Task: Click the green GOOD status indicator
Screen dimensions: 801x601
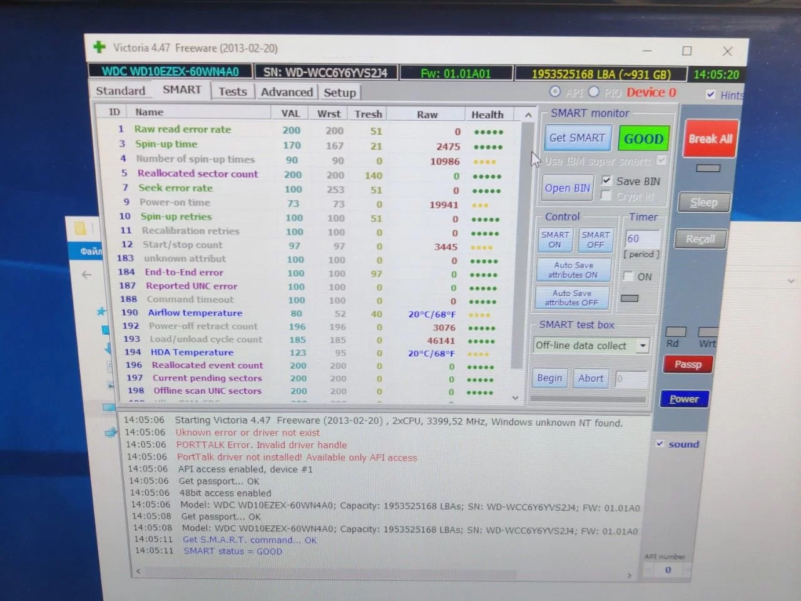Action: [x=643, y=138]
